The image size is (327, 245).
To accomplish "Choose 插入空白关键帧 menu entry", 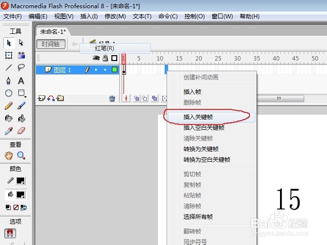I will tap(212, 128).
